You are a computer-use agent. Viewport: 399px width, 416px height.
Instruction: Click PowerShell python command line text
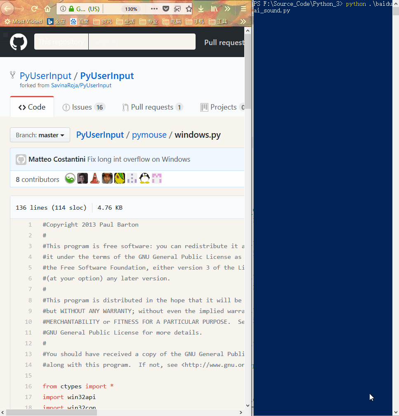click(x=323, y=7)
